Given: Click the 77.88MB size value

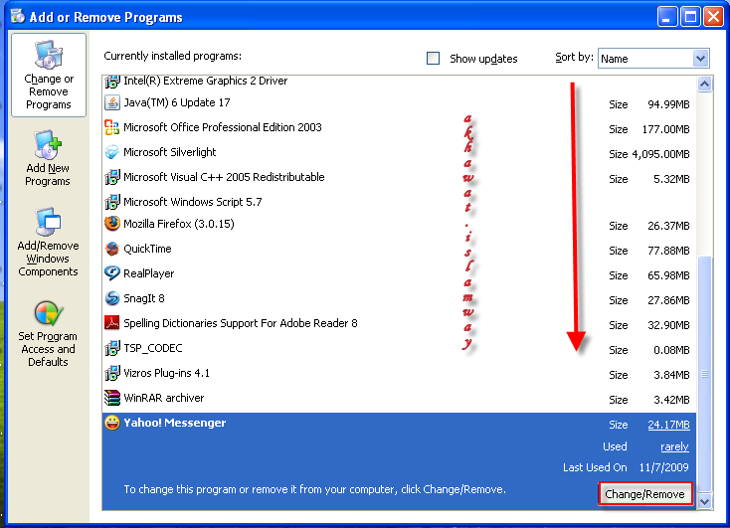Looking at the screenshot, I should pyautogui.click(x=668, y=251).
